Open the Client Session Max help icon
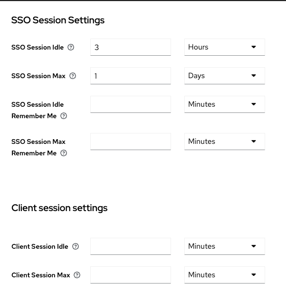 click(77, 275)
